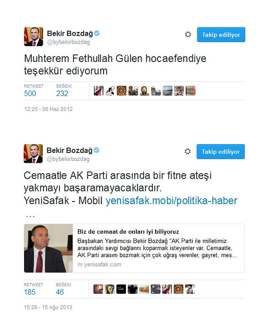The height and width of the screenshot is (320, 264).
Task: Open @bybekirbozdag handle on first tweet
Action: click(69, 42)
